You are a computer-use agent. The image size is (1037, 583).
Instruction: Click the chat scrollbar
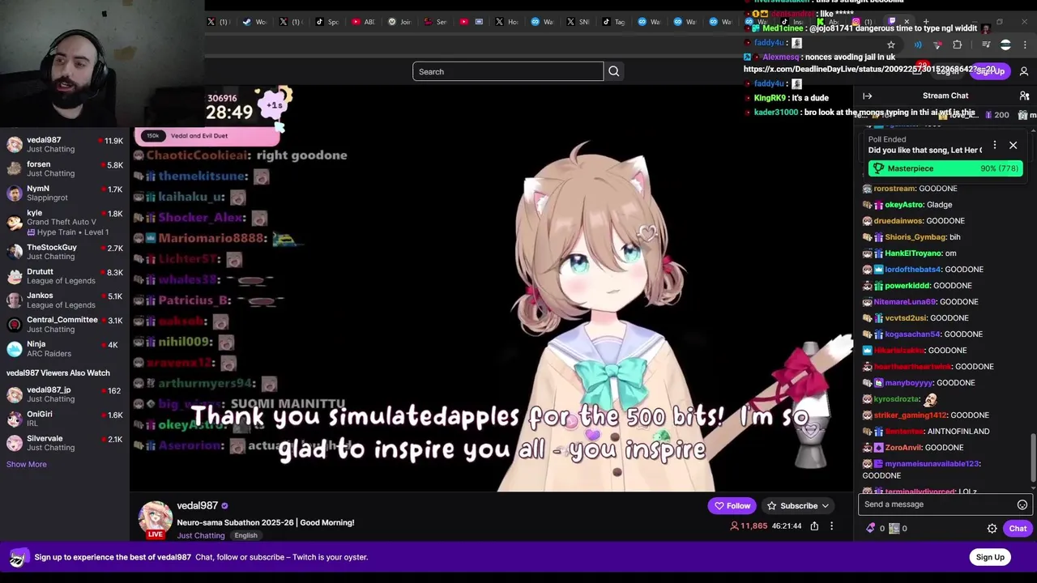pyautogui.click(x=1033, y=457)
